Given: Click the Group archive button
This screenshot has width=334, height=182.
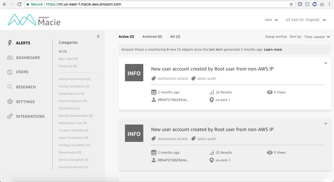Looking at the screenshot, I should tap(276, 37).
